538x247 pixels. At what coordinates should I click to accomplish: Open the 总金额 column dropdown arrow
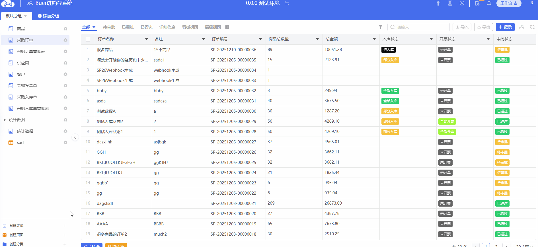[374, 39]
